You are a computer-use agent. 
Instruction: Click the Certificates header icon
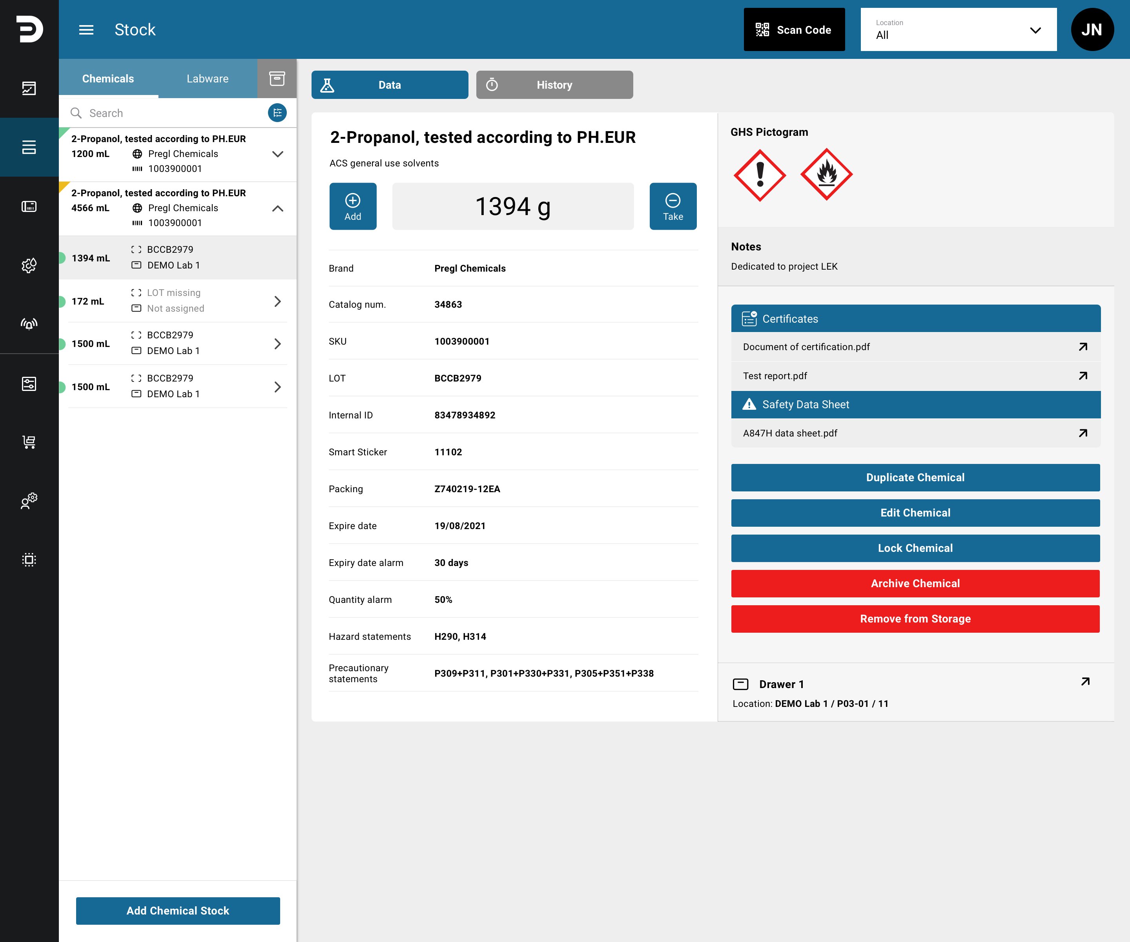click(x=749, y=319)
